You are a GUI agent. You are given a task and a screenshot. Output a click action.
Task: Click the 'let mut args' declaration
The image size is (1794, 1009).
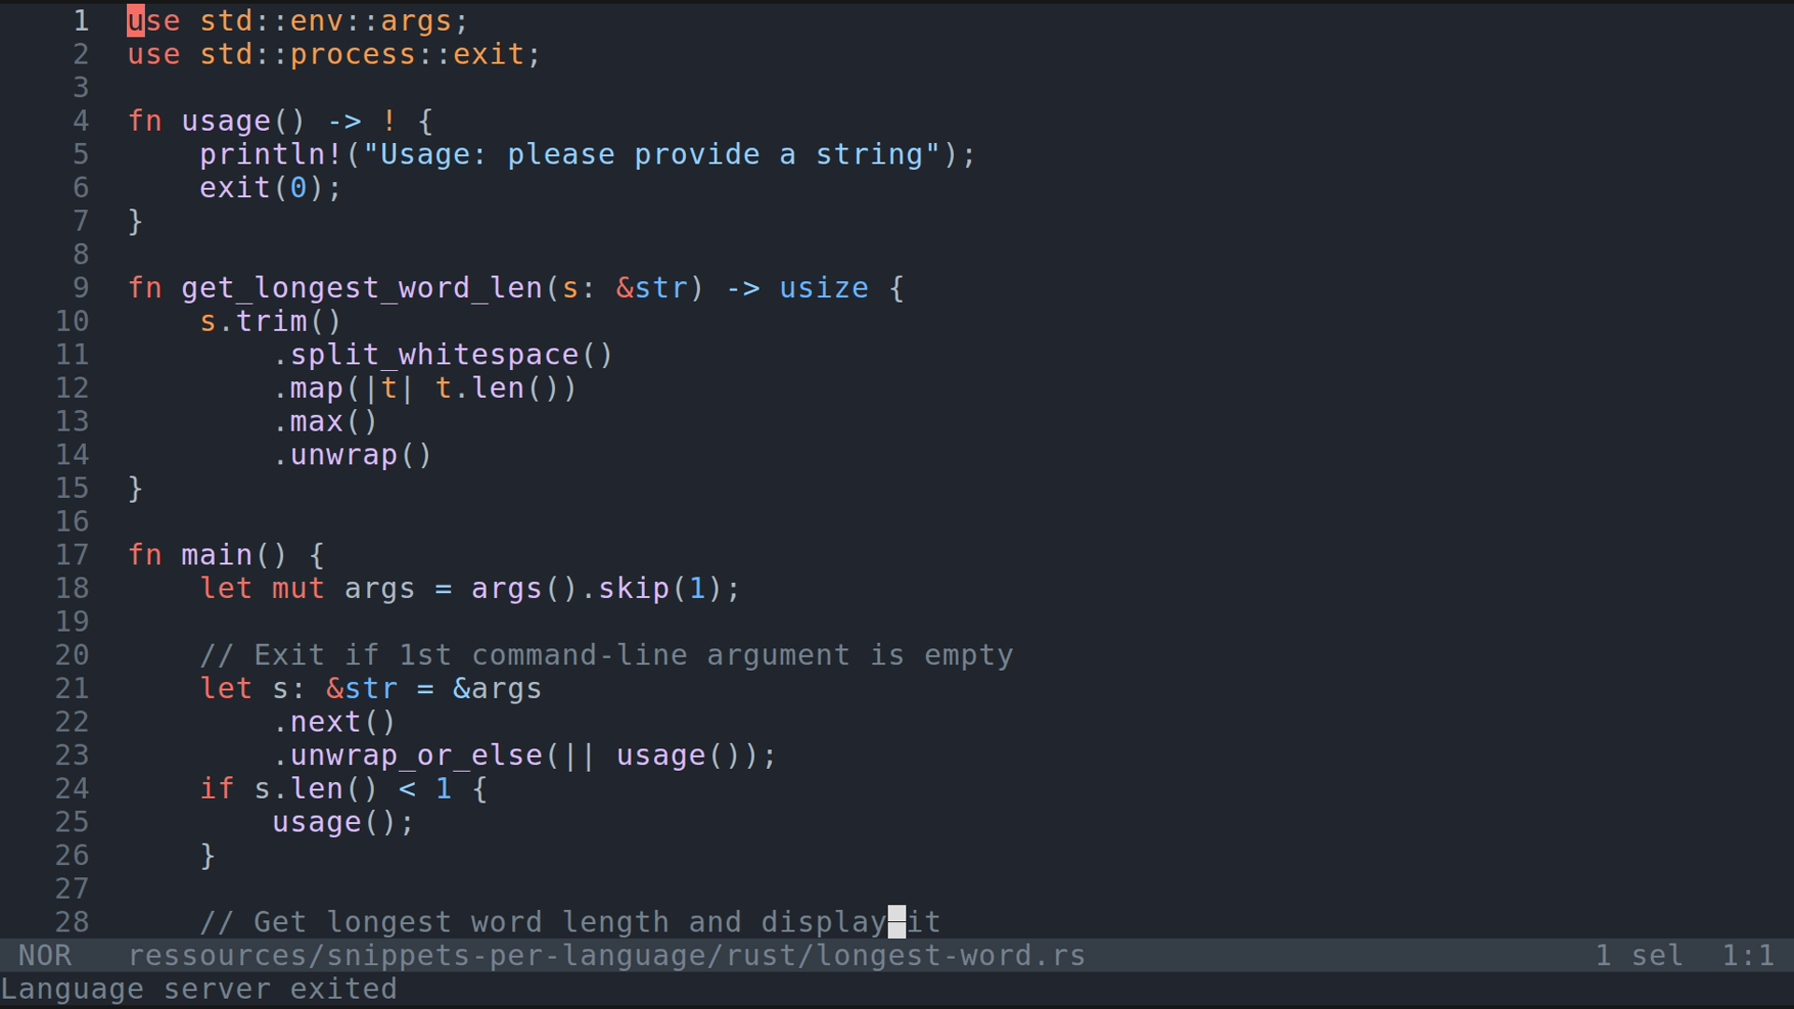click(306, 589)
